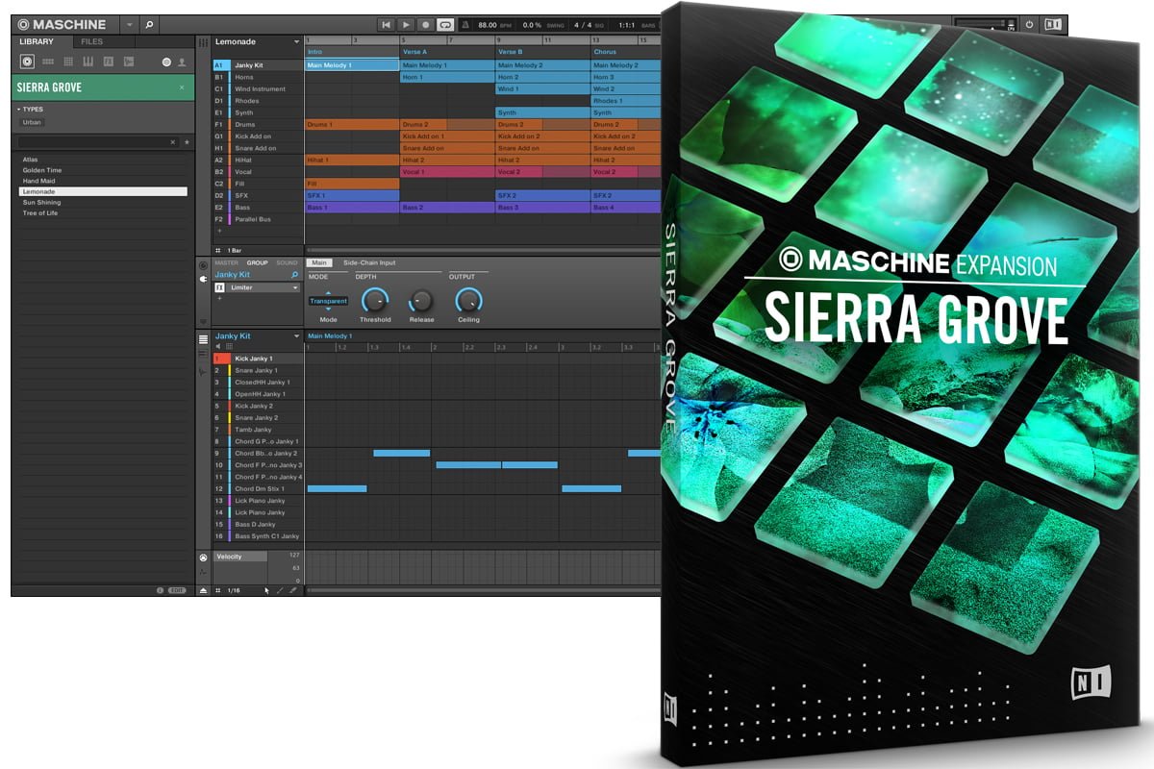Open the 1/16 step grid menu
This screenshot has height=769, width=1154.
point(234,590)
